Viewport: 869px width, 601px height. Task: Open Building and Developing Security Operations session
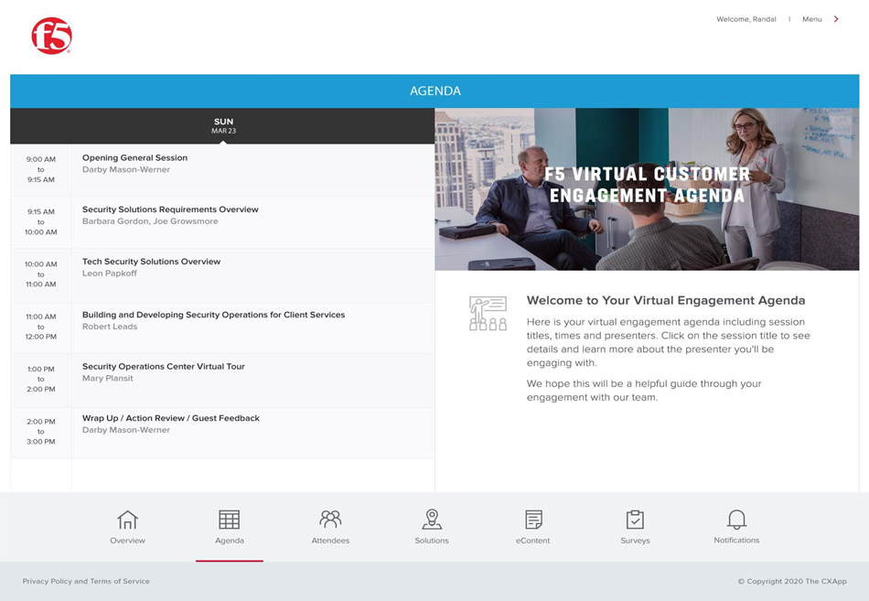pyautogui.click(x=213, y=315)
